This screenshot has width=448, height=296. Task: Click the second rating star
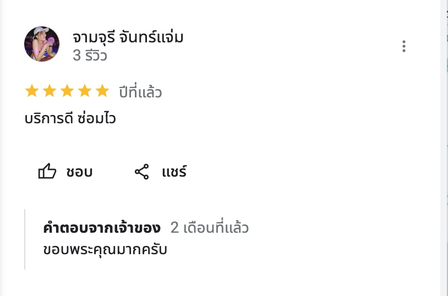(x=50, y=91)
